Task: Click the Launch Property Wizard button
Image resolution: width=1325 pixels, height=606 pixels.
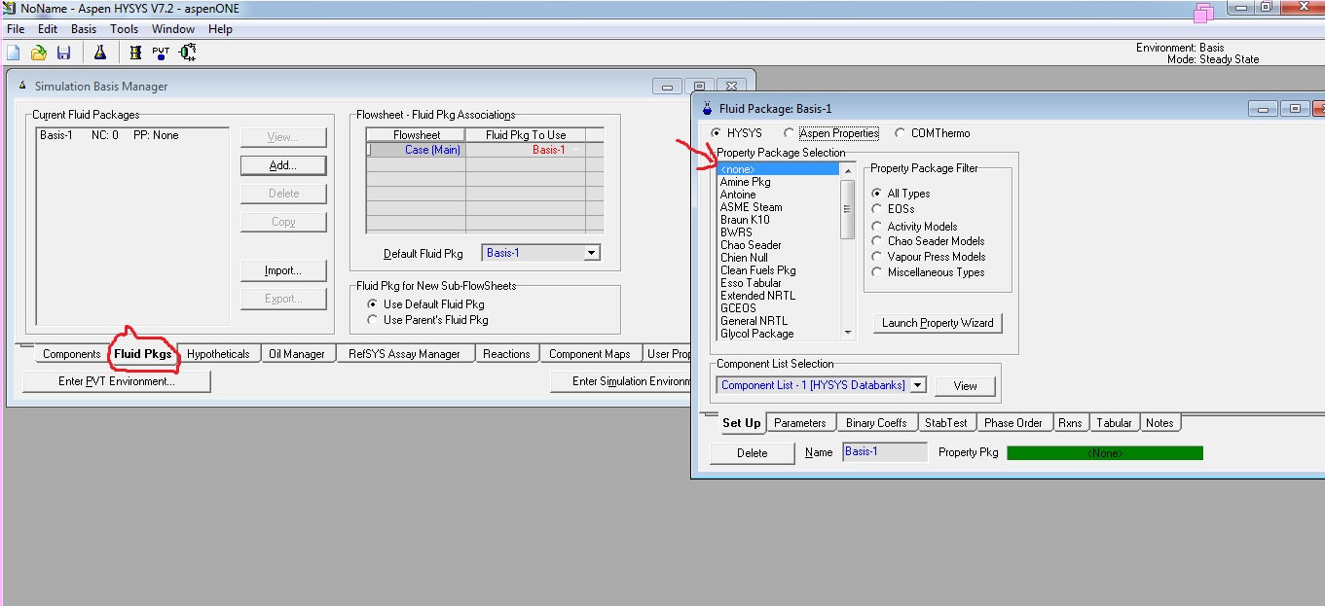Action: click(x=937, y=322)
